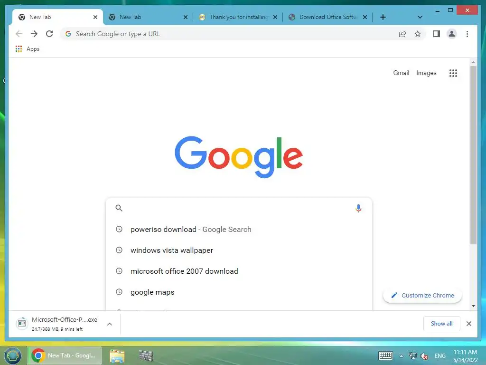The height and width of the screenshot is (365, 486).
Task: Open the side panel icon
Action: (x=437, y=34)
